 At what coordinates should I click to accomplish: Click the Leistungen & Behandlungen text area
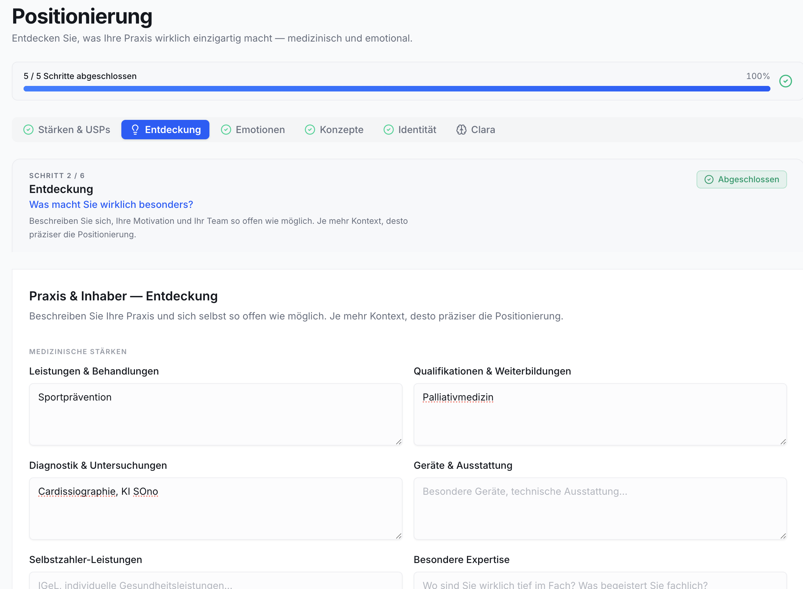[215, 414]
